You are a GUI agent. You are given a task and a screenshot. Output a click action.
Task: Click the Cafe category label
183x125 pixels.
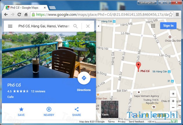10,97
